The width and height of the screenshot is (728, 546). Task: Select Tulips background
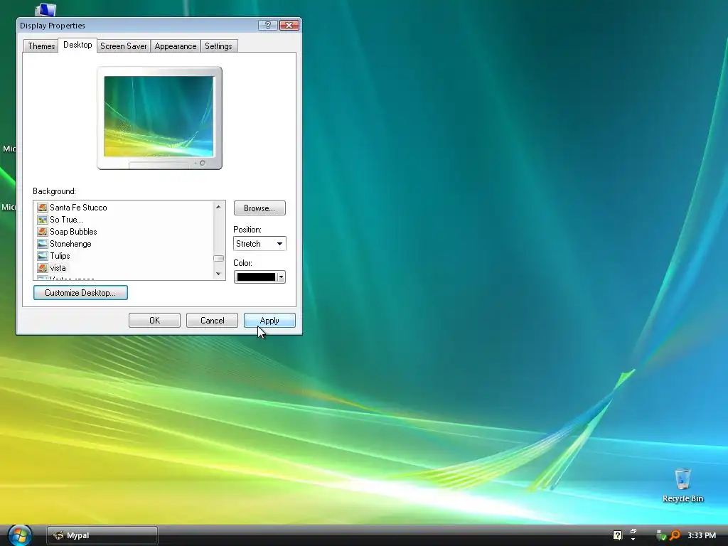[x=60, y=256]
